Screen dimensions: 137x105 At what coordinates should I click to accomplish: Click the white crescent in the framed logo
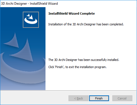pos(31,21)
